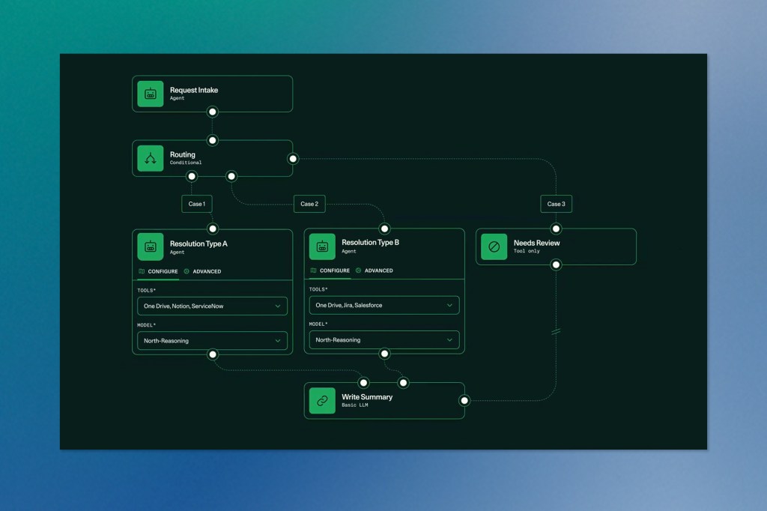Click the Routing conditional branch icon
This screenshot has height=511, width=767.
150,158
